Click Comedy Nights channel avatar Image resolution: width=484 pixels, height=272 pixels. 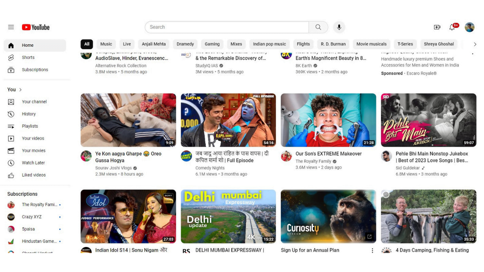pyautogui.click(x=186, y=156)
